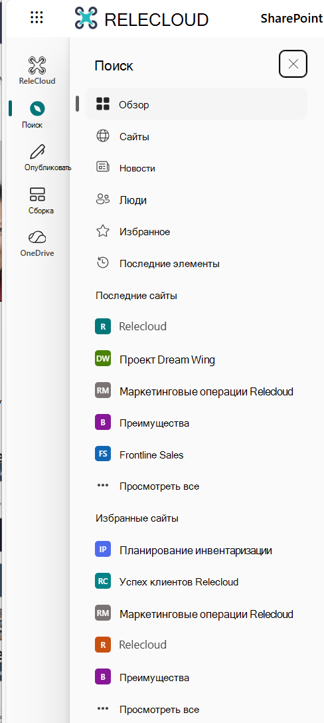The image size is (324, 723).
Task: Select the Поиск compass icon in app bar
Action: click(37, 109)
